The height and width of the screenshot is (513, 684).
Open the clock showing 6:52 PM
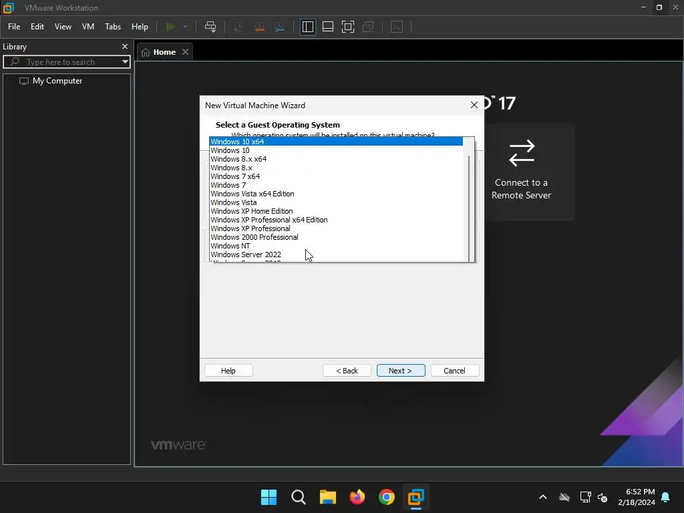point(637,497)
